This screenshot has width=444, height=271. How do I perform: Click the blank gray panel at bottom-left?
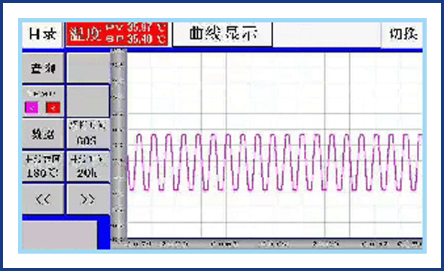[x=59, y=235]
